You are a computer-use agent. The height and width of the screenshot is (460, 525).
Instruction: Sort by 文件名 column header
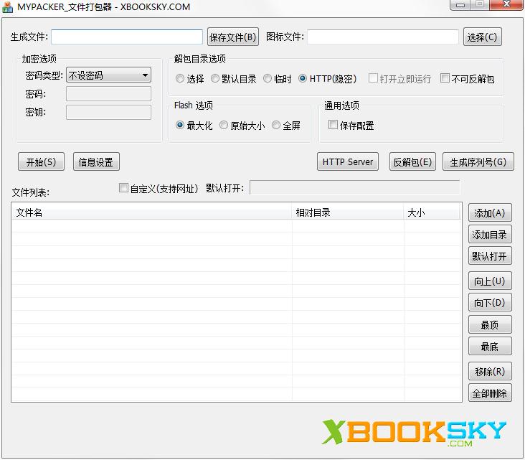click(x=152, y=212)
